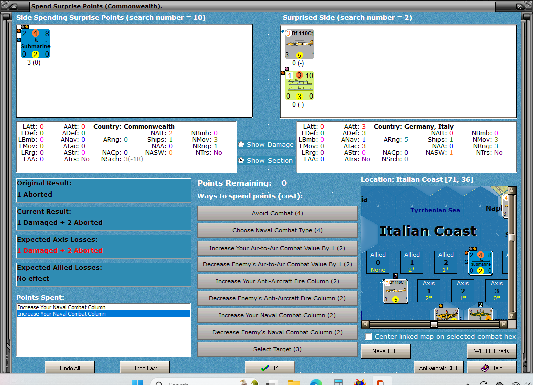The width and height of the screenshot is (533, 385).
Task: Click Country: Commonwealth label
Action: pos(134,126)
